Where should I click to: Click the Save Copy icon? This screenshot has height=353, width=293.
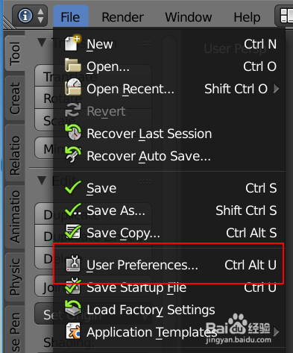pyautogui.click(x=73, y=231)
